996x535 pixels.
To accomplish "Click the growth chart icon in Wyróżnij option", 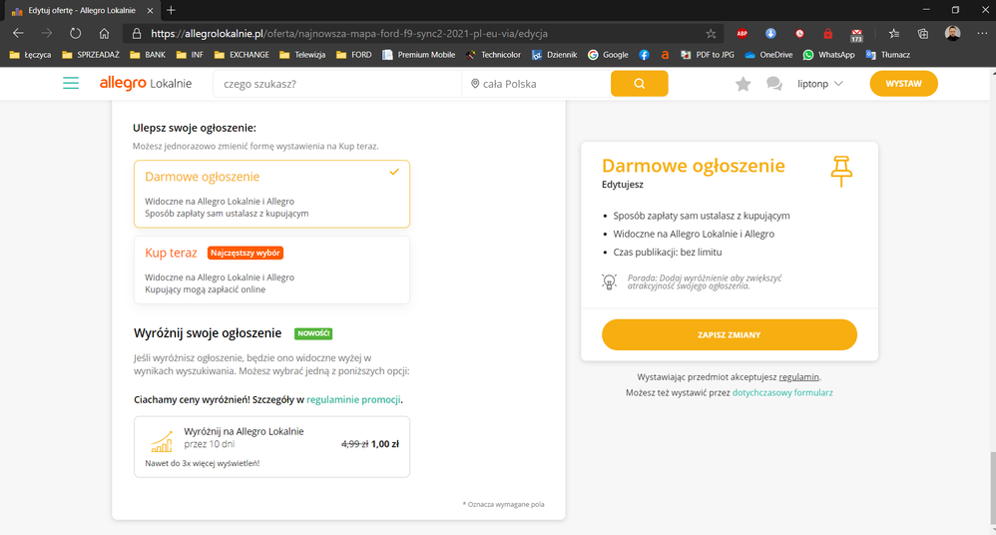I will click(x=162, y=441).
